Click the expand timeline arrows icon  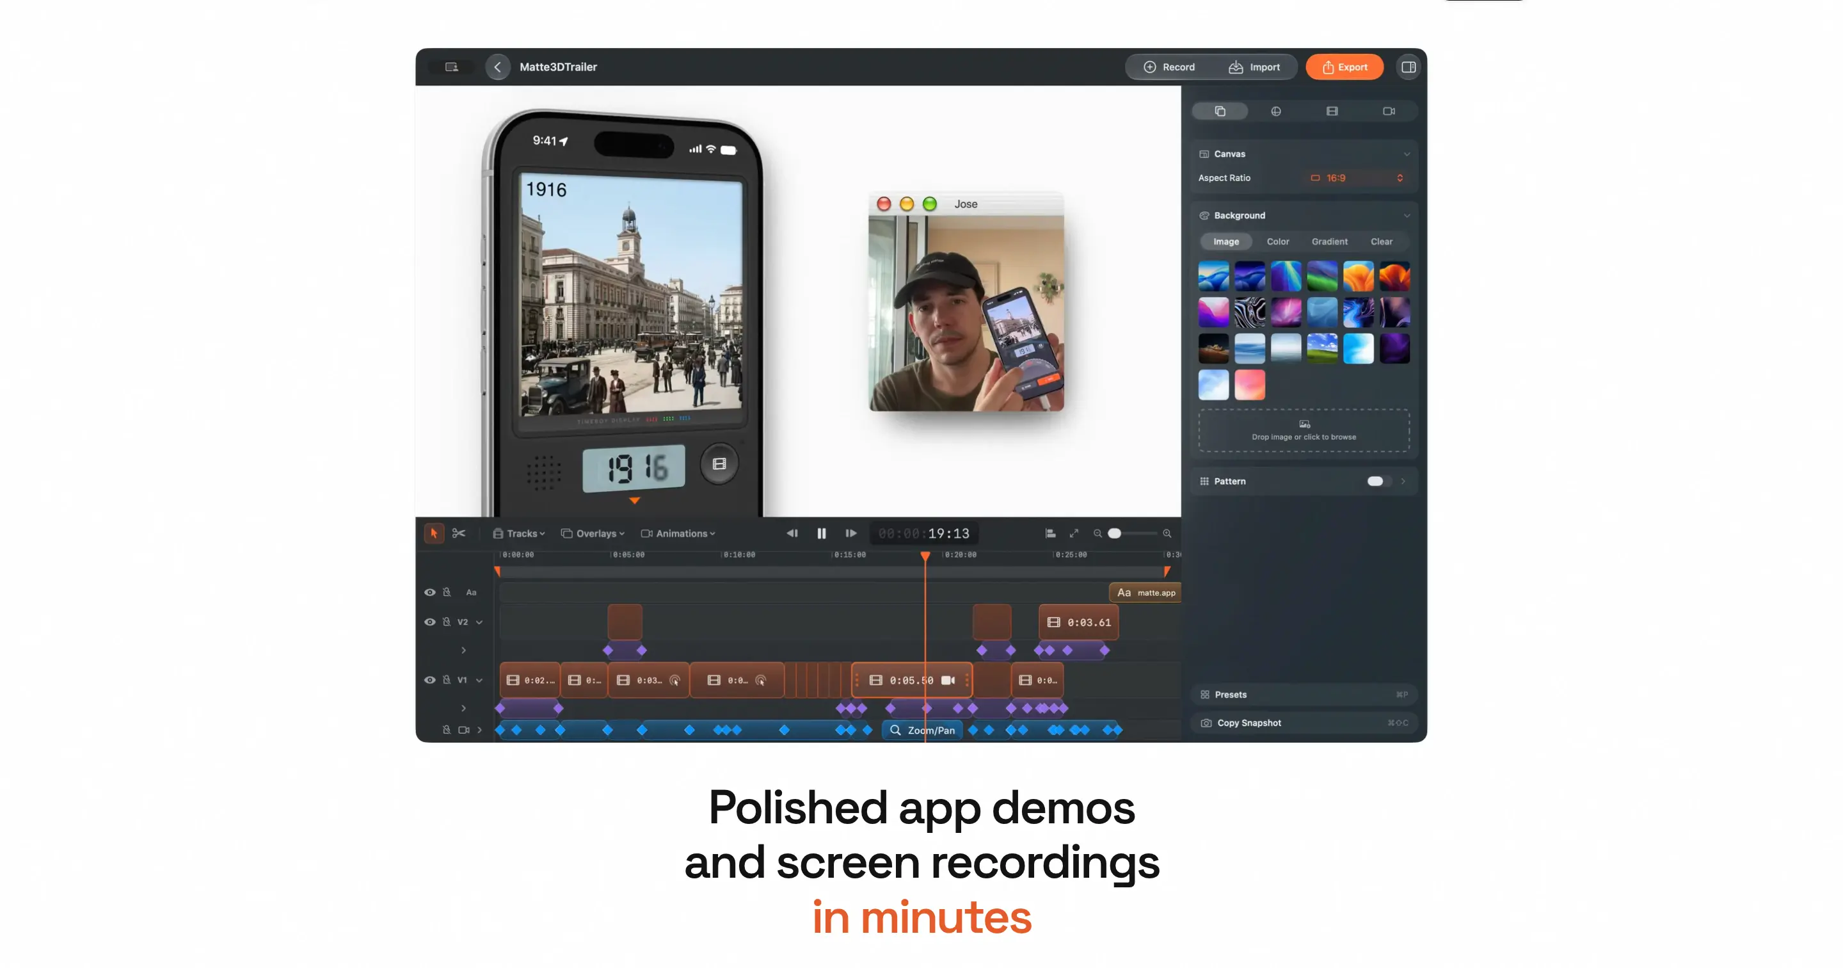pos(1074,533)
